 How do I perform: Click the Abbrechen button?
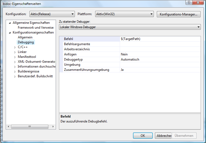pyautogui.click(x=163, y=136)
